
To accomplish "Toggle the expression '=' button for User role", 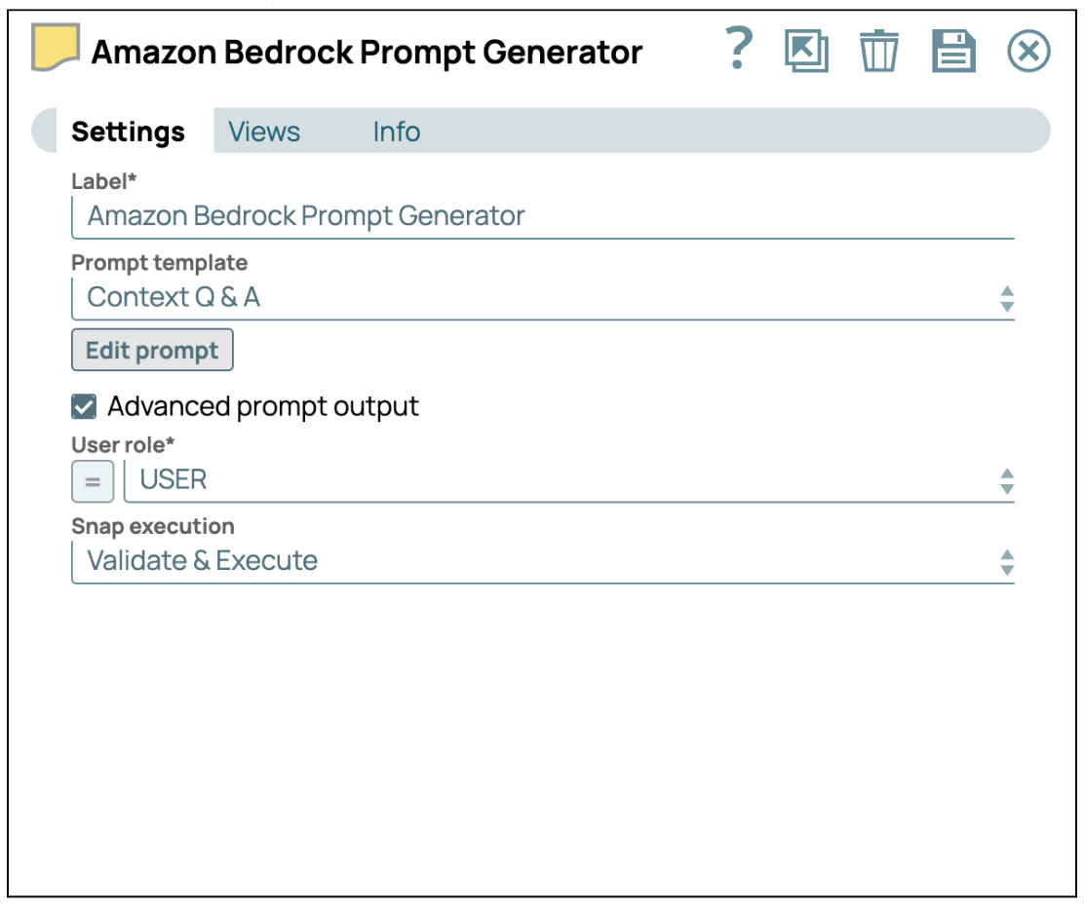I will [93, 481].
